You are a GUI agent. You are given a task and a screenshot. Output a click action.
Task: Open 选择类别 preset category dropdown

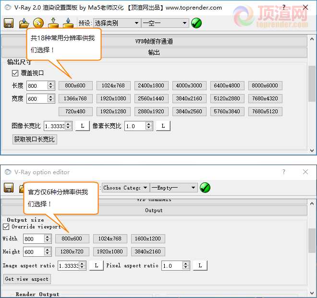click(117, 23)
